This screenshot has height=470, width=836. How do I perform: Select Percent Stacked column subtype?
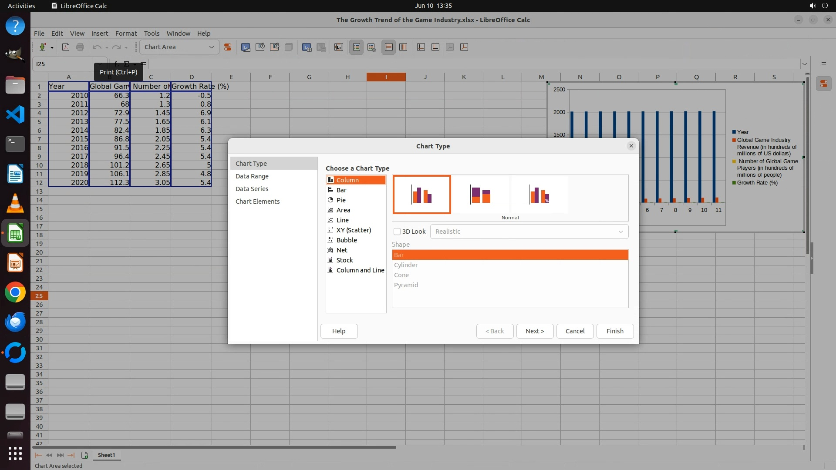point(539,195)
